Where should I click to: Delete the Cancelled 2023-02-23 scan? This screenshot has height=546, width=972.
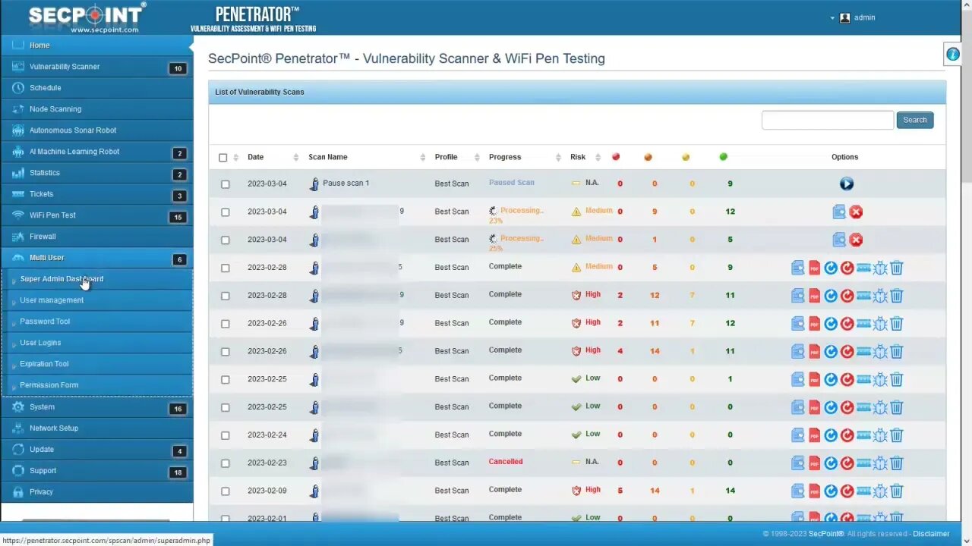pos(897,463)
